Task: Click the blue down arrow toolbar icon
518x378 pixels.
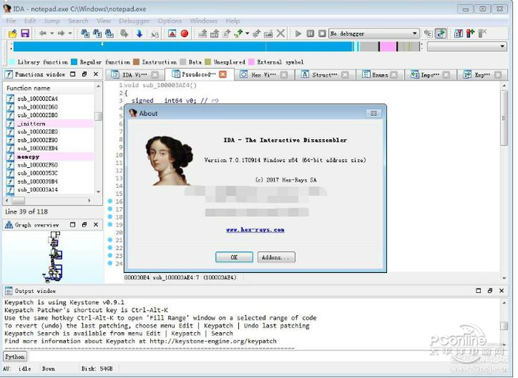Action: click(x=139, y=33)
